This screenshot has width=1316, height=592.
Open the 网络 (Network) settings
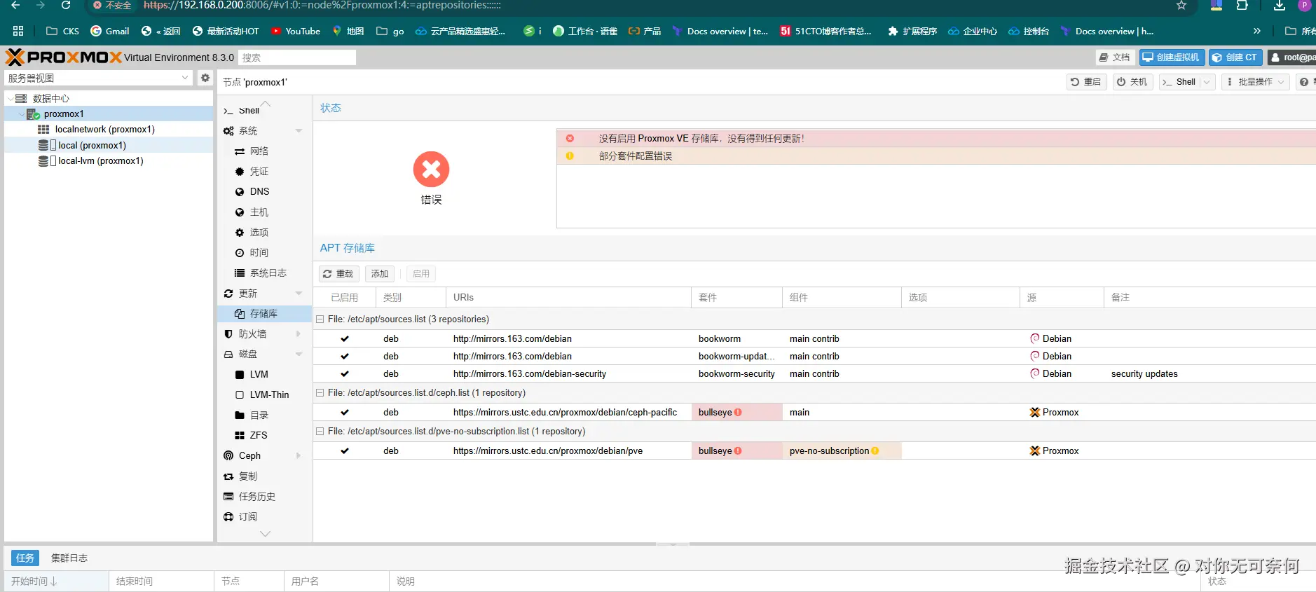tap(259, 151)
